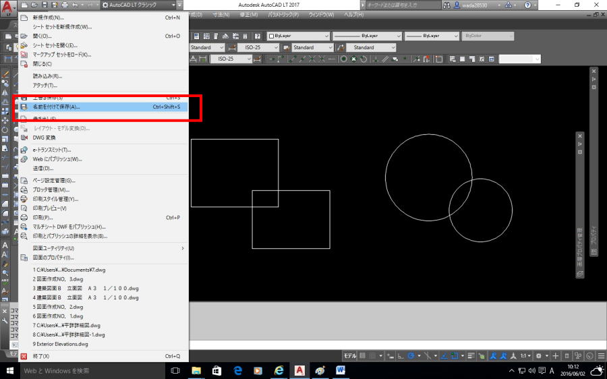Click the dimension style icon before ISO-25
This screenshot has width=607, height=379.
coord(232,47)
